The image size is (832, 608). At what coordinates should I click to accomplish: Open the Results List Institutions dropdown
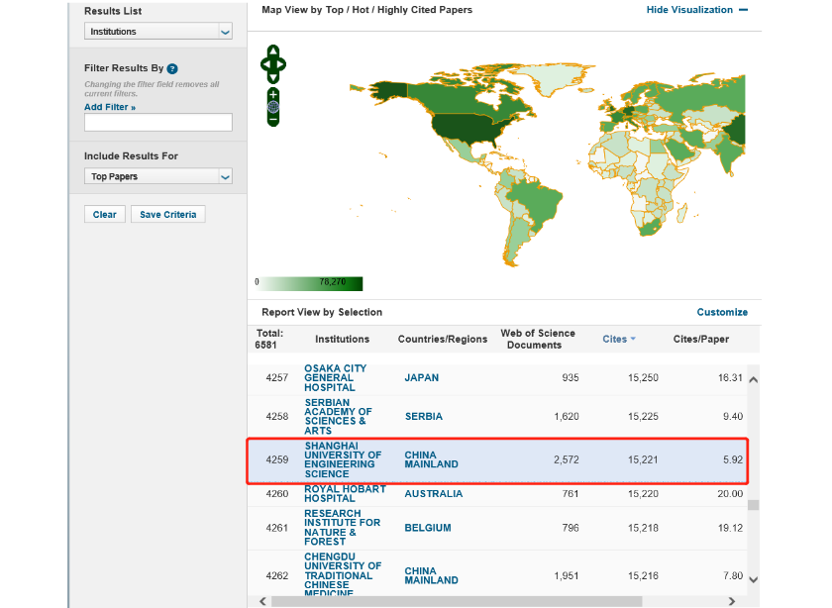158,32
